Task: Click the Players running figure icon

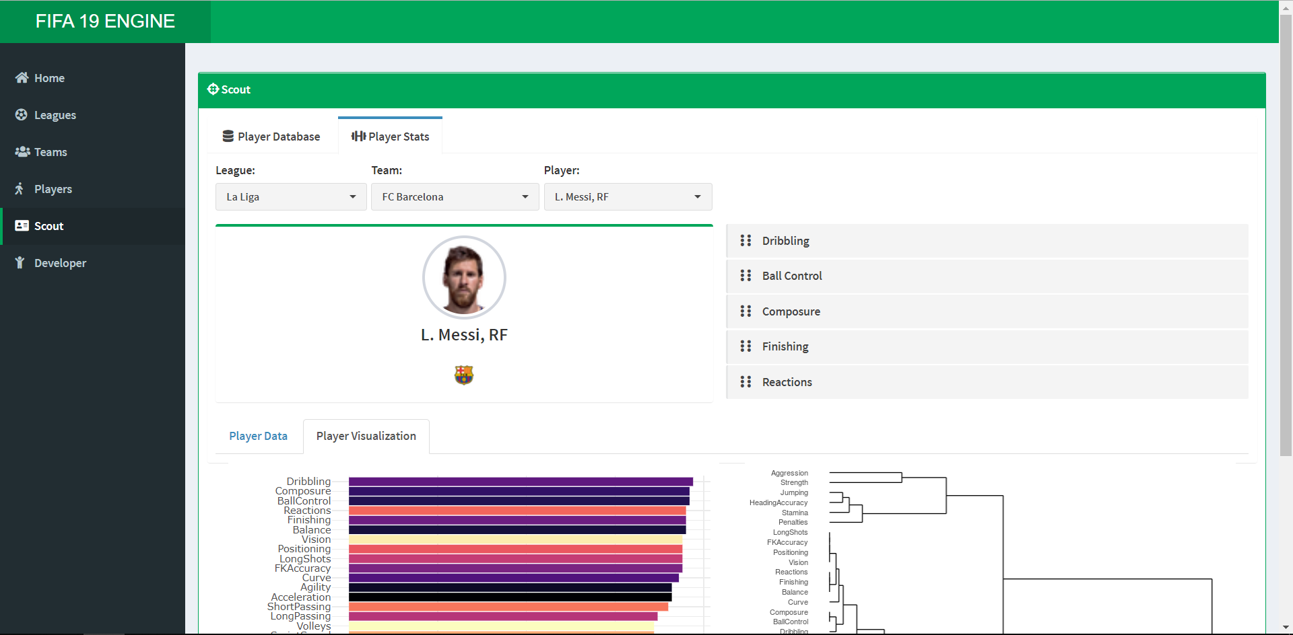Action: pos(20,189)
